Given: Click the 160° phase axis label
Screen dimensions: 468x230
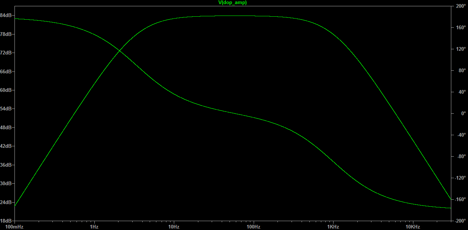Looking at the screenshot, I should [x=460, y=27].
